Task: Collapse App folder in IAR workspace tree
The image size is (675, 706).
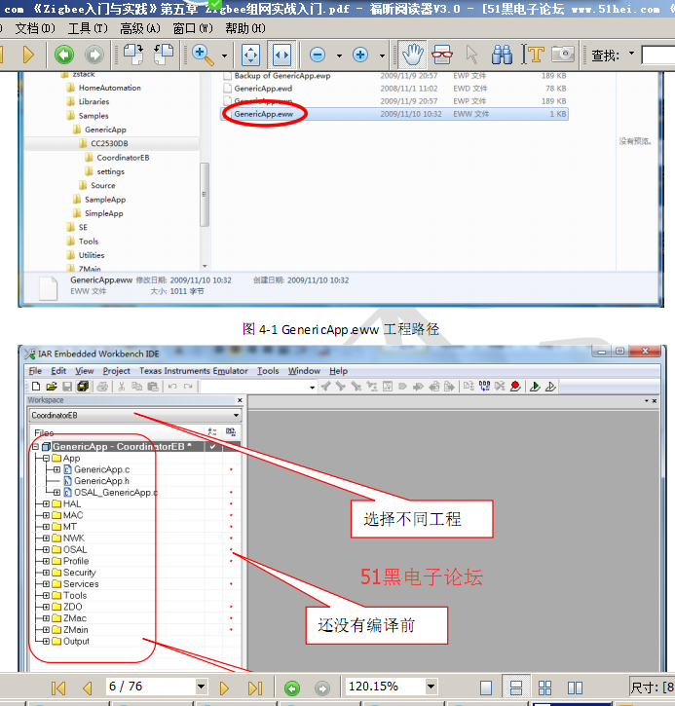Action: (x=46, y=459)
